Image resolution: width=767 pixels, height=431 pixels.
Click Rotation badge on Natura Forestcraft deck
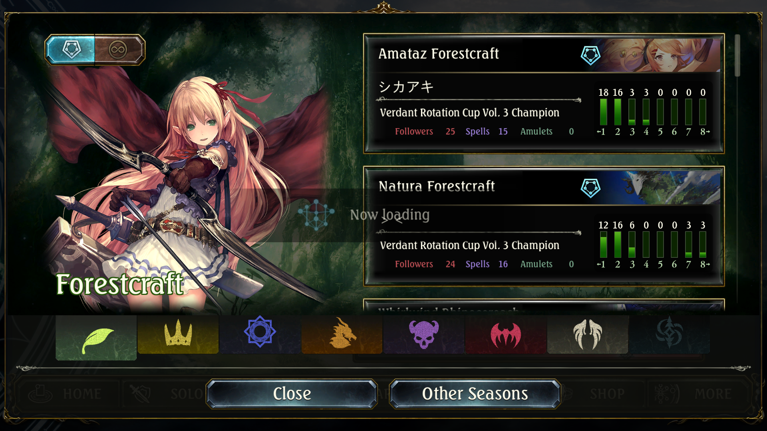pyautogui.click(x=590, y=188)
